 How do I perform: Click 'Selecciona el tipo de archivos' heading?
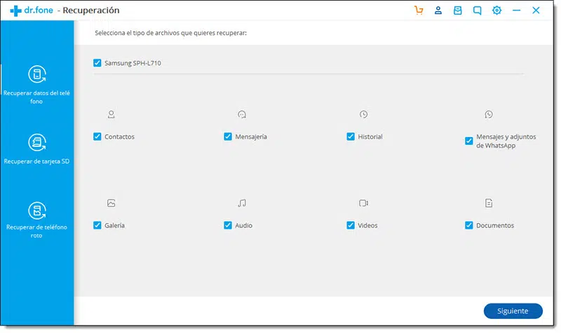click(x=170, y=33)
